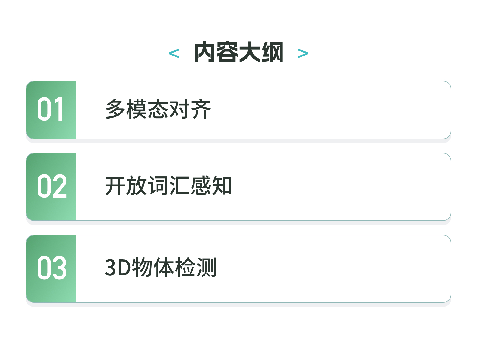Click the 内容大纲 heading text
The height and width of the screenshot is (338, 477).
[x=238, y=52]
